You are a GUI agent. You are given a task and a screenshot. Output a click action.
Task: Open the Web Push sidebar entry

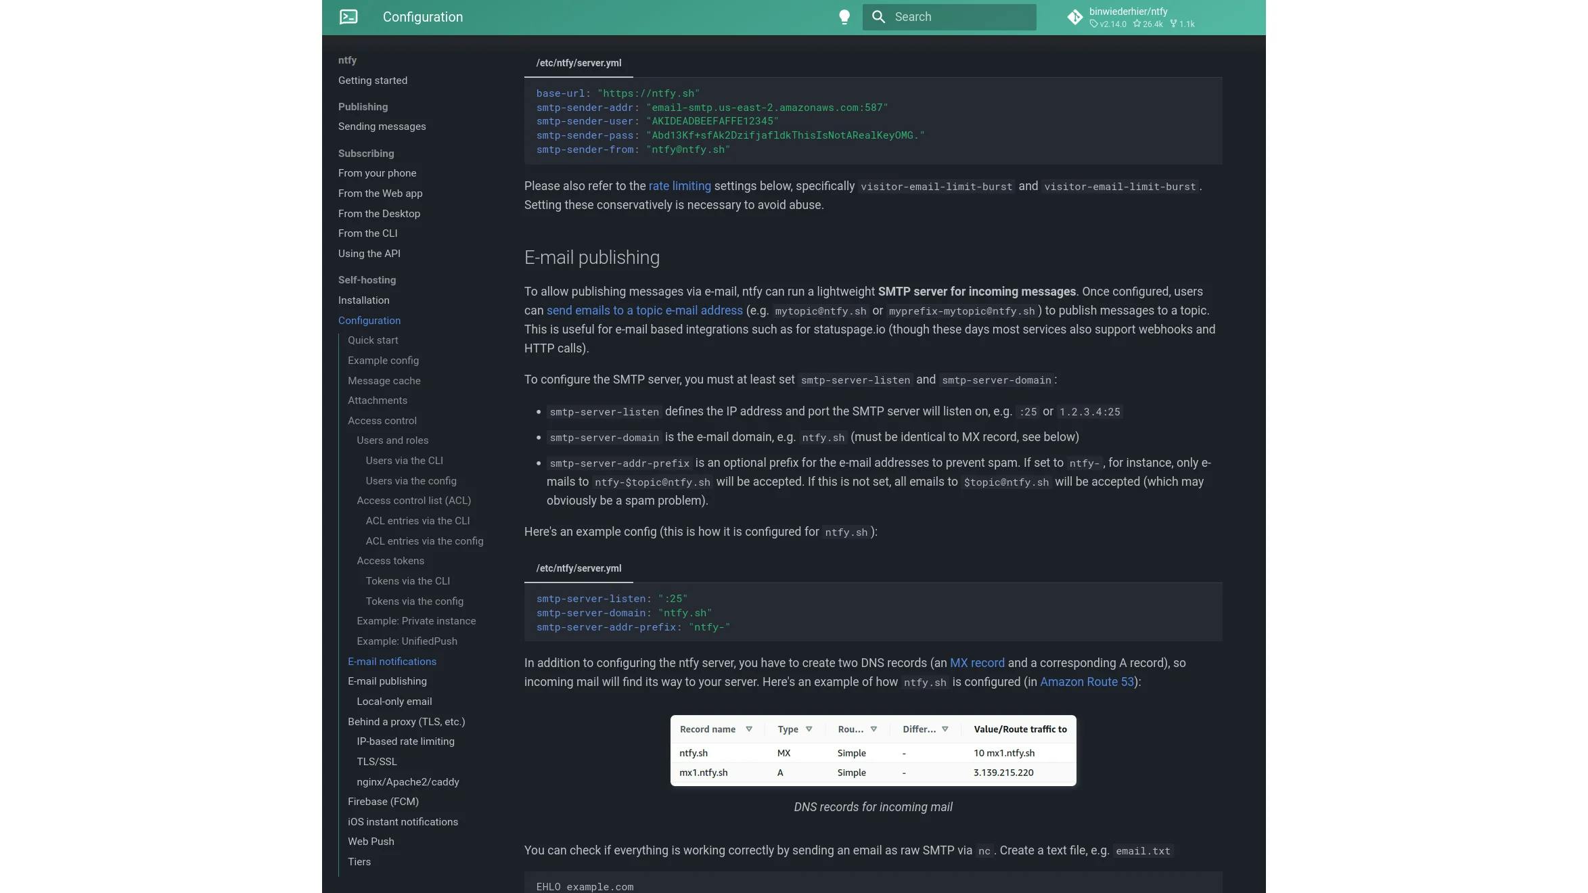(371, 842)
